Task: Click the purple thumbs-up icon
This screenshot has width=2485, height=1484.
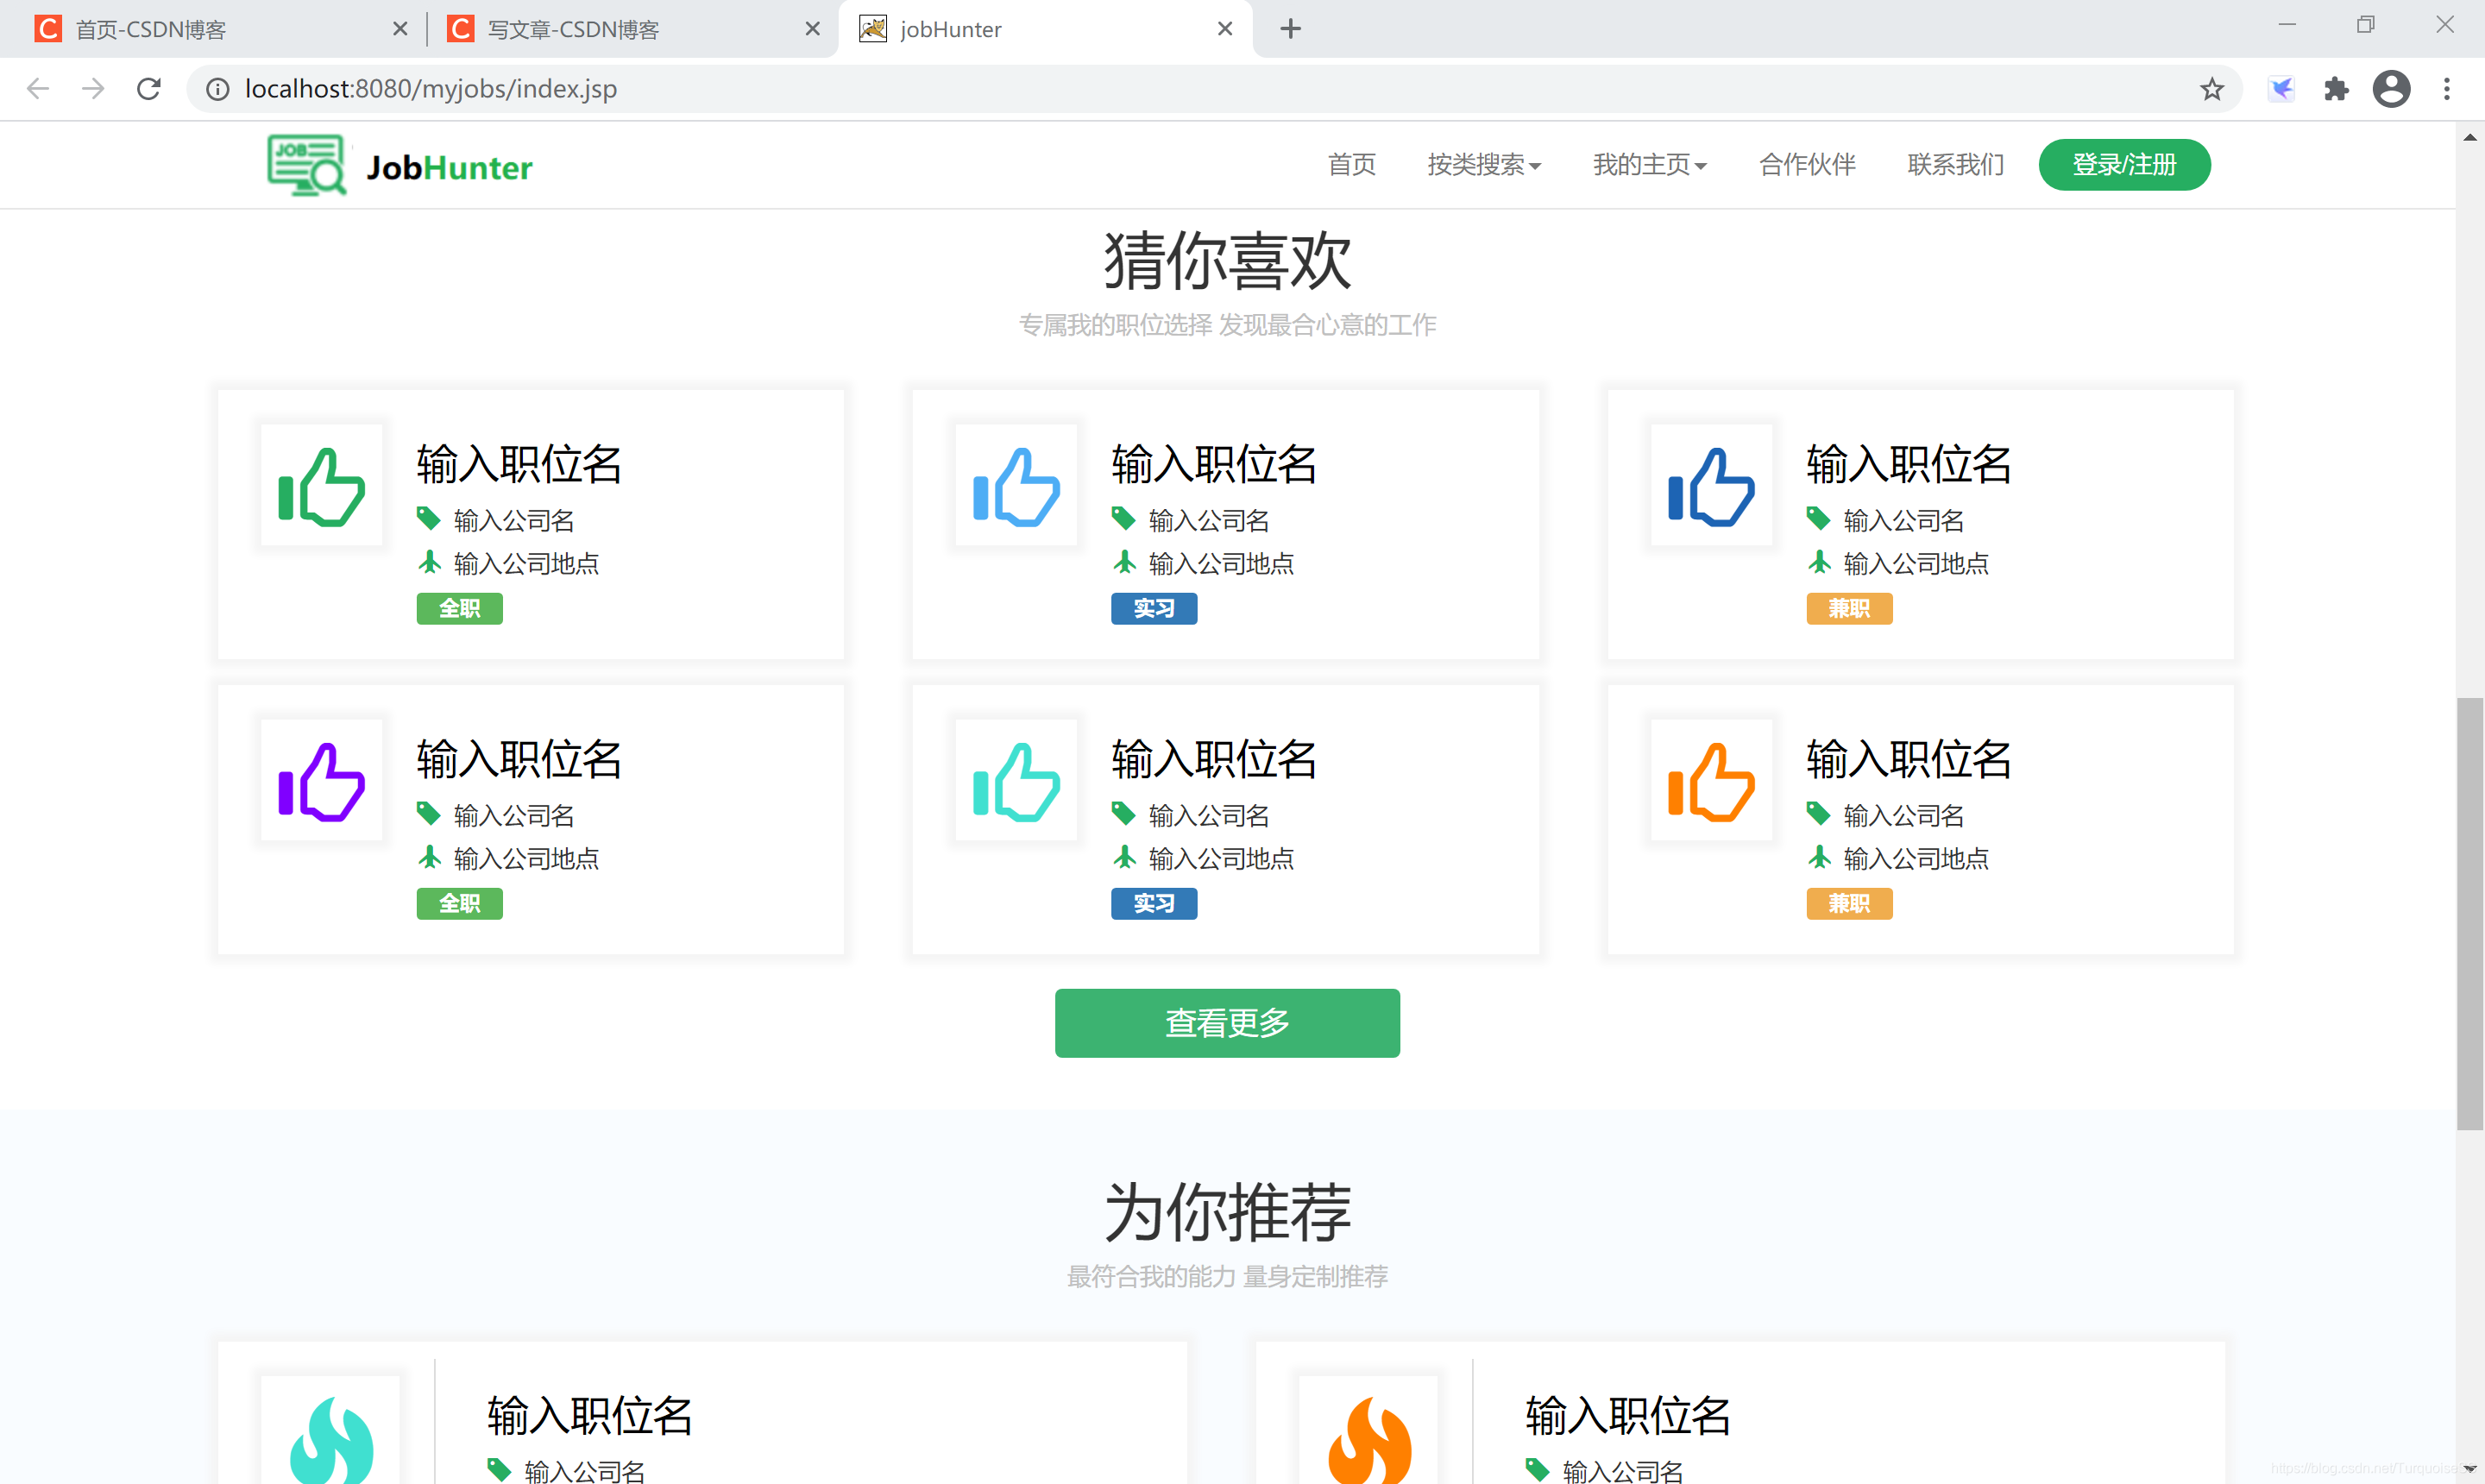Action: (321, 782)
